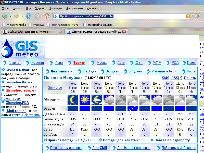
Task: Open the Реклама на сервере link
Action: point(66,148)
